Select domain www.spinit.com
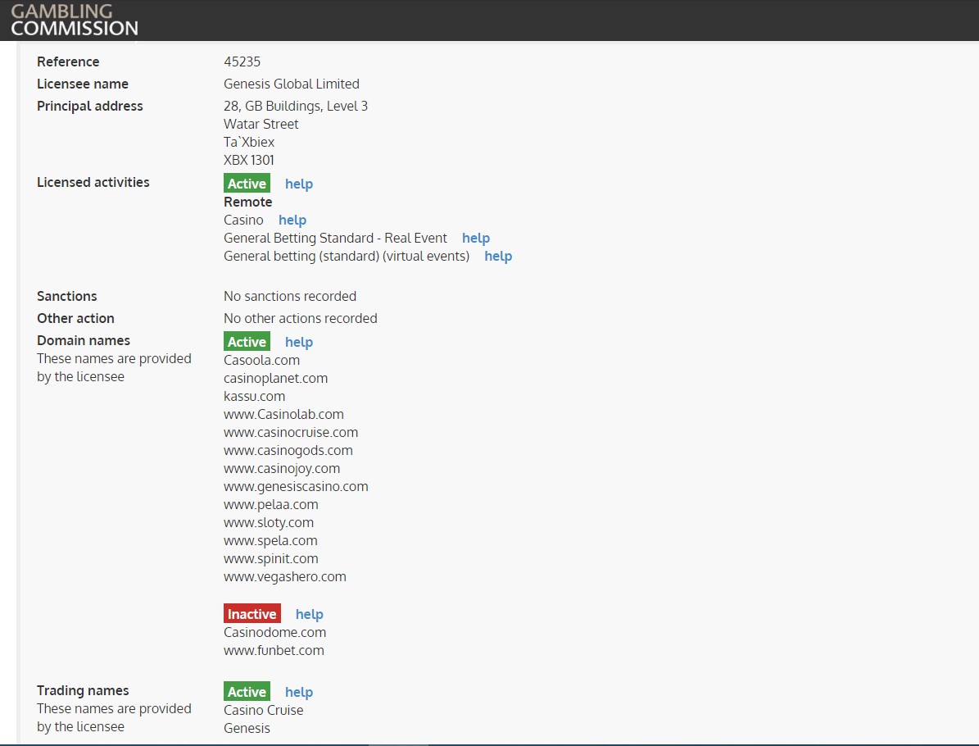 point(271,559)
